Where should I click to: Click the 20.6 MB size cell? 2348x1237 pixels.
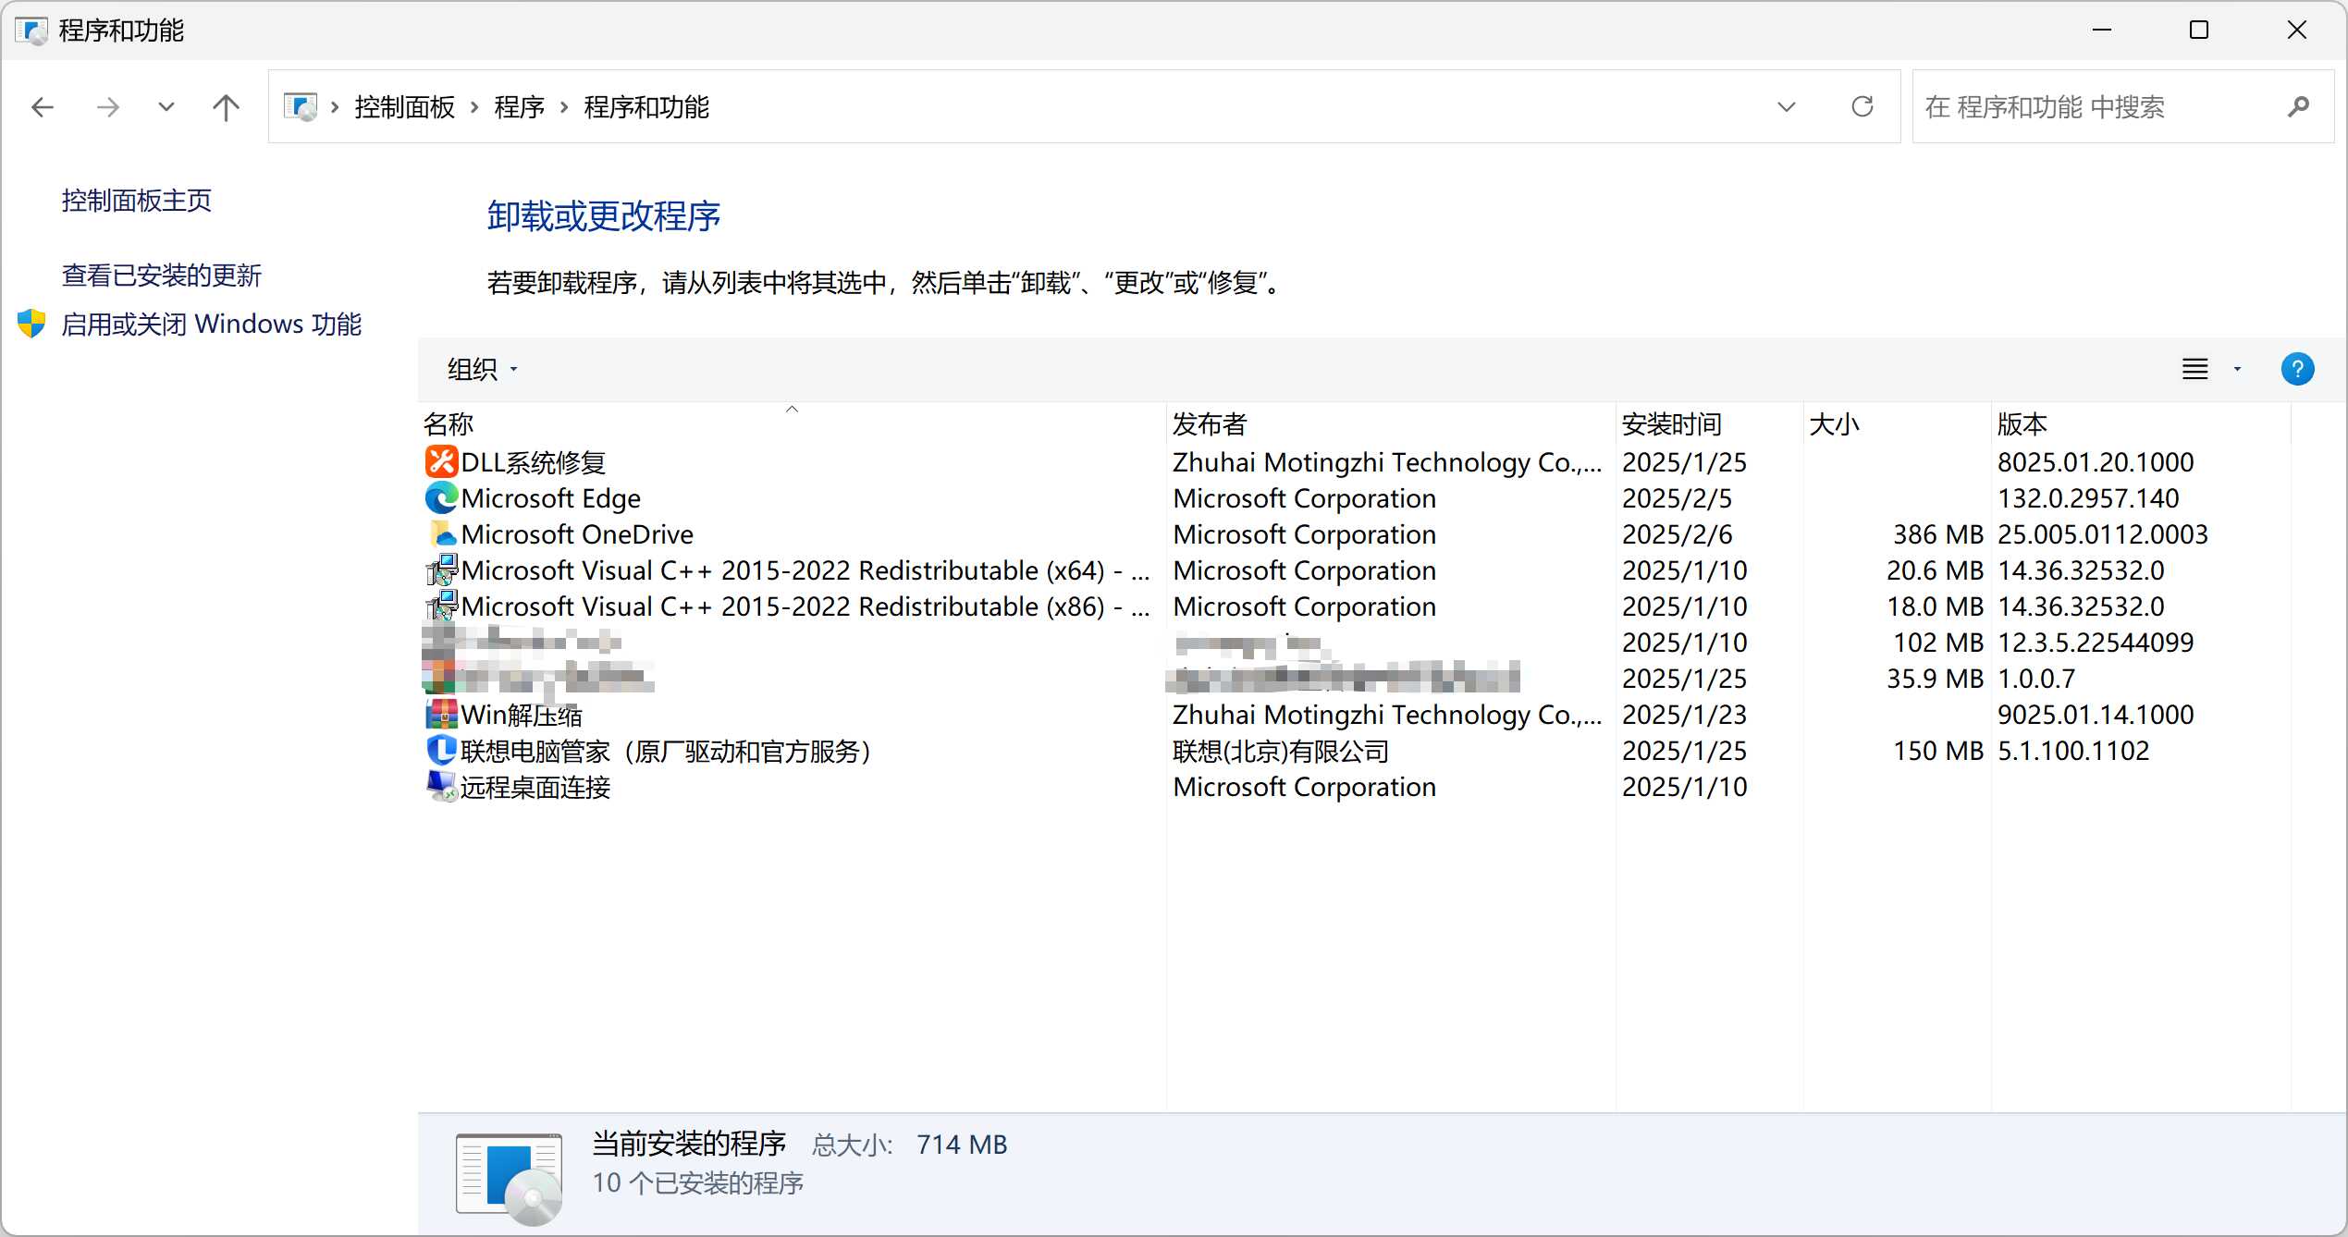coord(1935,570)
